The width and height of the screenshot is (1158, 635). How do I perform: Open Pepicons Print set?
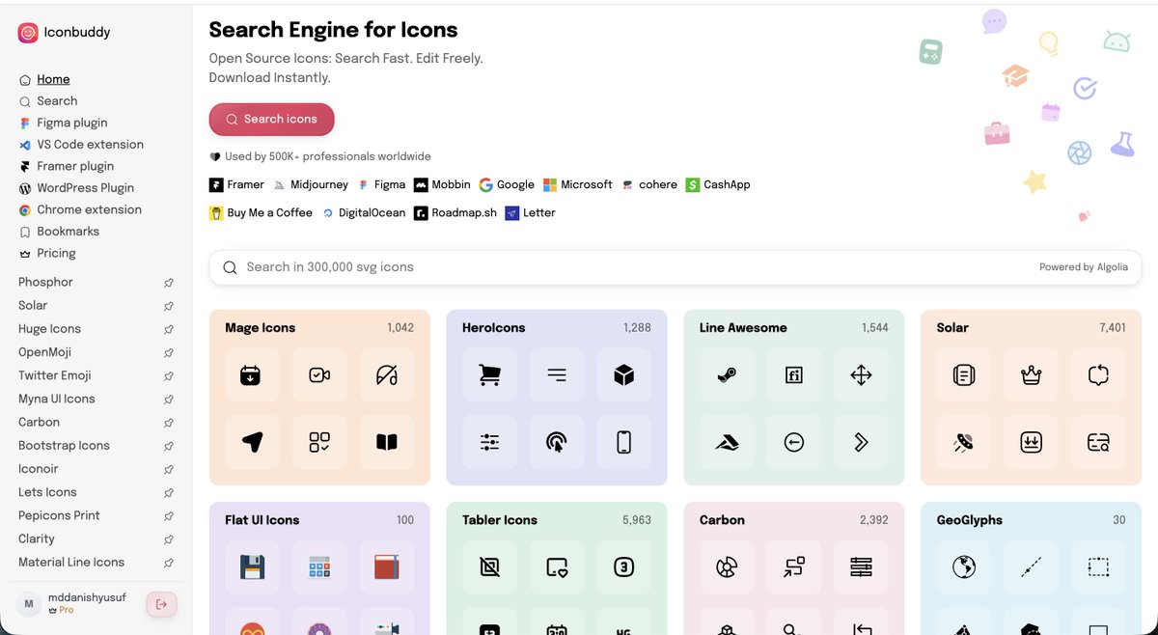[x=59, y=515]
